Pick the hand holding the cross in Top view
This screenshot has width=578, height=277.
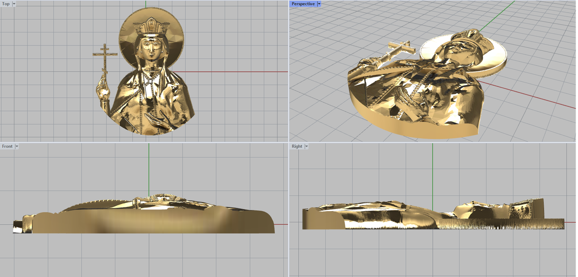[x=103, y=89]
